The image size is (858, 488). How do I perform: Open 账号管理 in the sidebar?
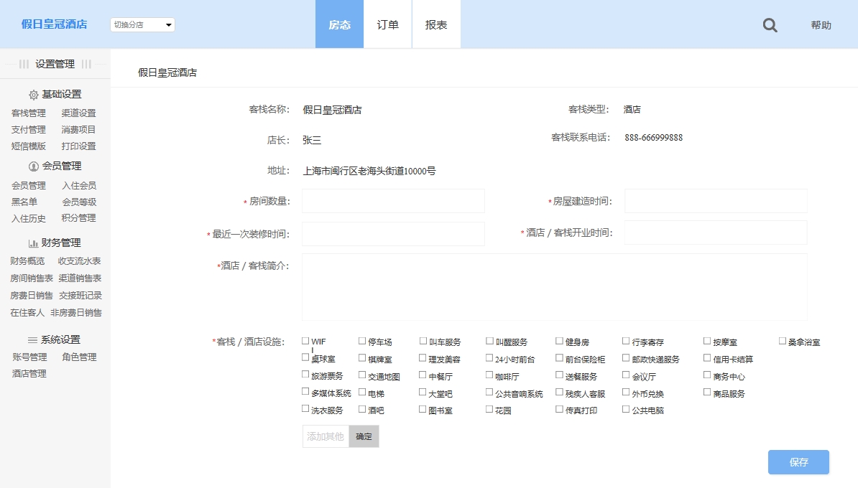pyautogui.click(x=29, y=357)
